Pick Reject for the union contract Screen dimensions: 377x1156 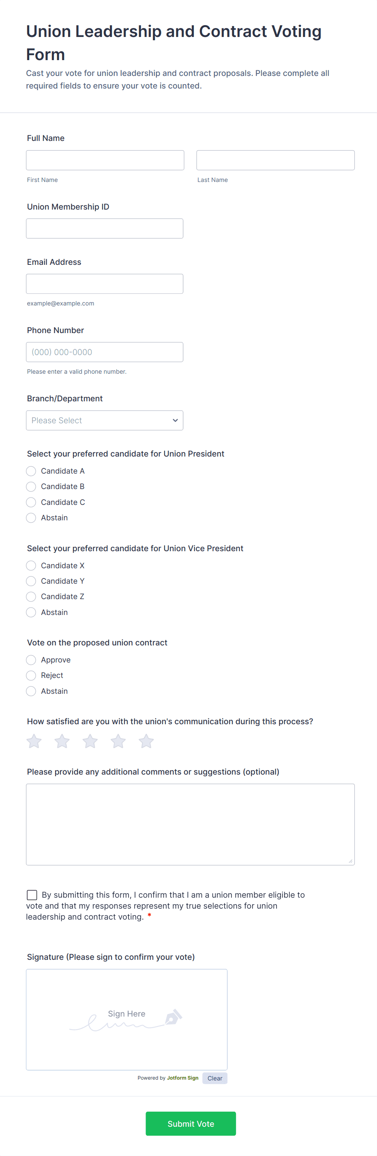(x=31, y=675)
